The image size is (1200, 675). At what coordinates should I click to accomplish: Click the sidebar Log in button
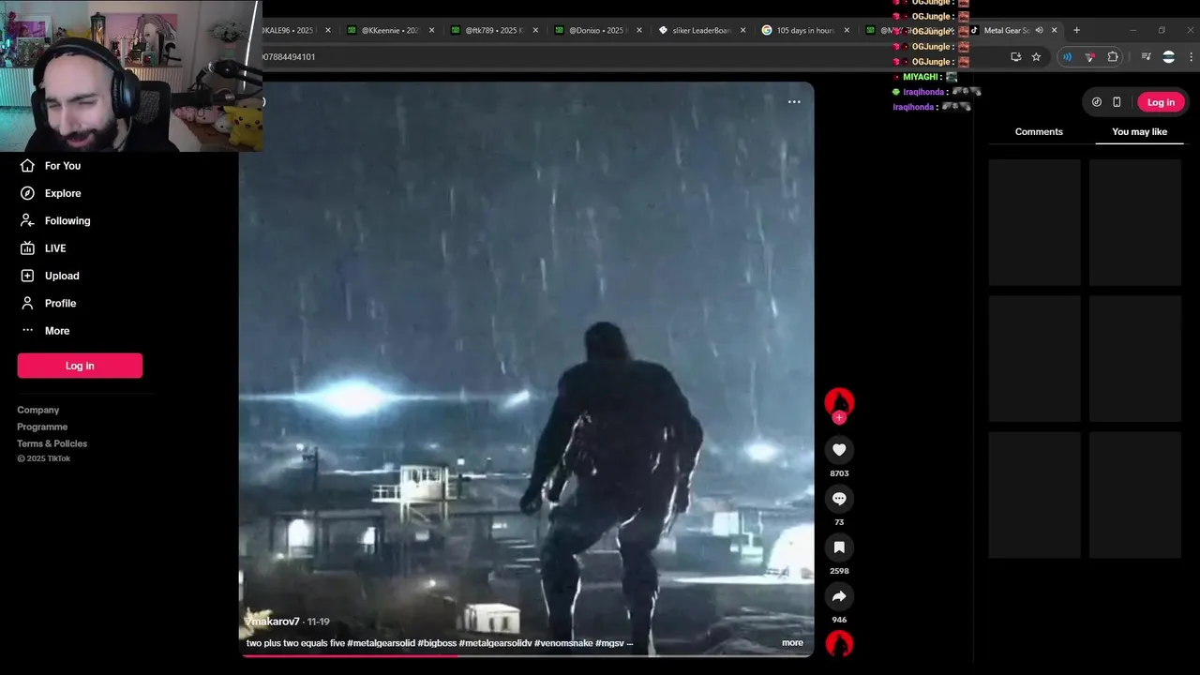point(80,366)
